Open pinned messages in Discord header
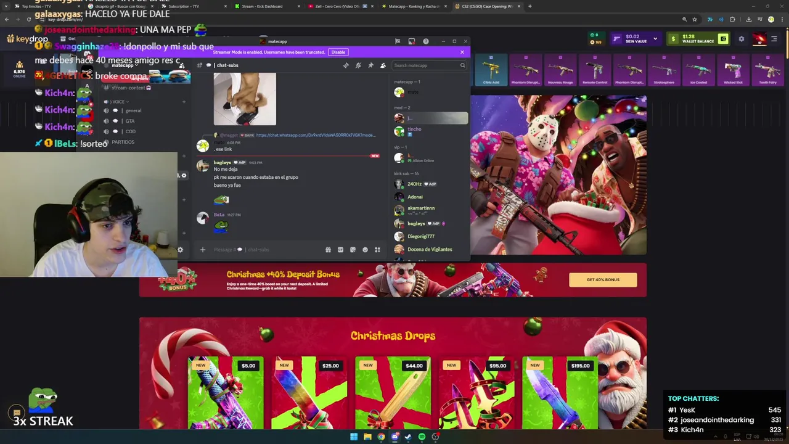 pyautogui.click(x=370, y=65)
